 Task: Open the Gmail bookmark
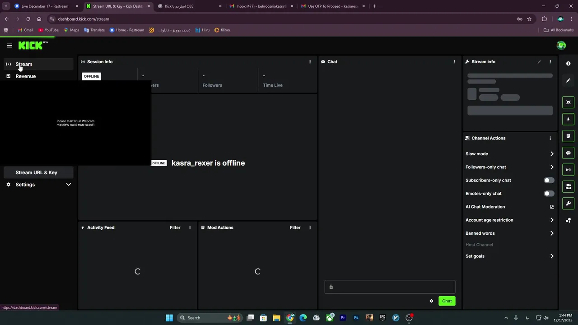25,30
